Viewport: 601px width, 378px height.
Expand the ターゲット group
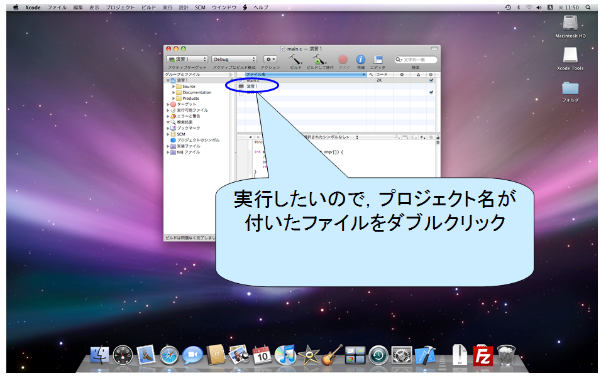(168, 104)
